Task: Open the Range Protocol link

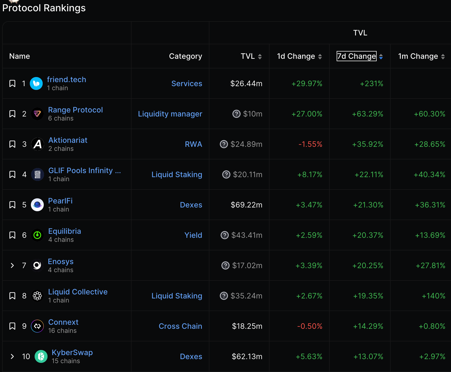Action: pyautogui.click(x=75, y=110)
